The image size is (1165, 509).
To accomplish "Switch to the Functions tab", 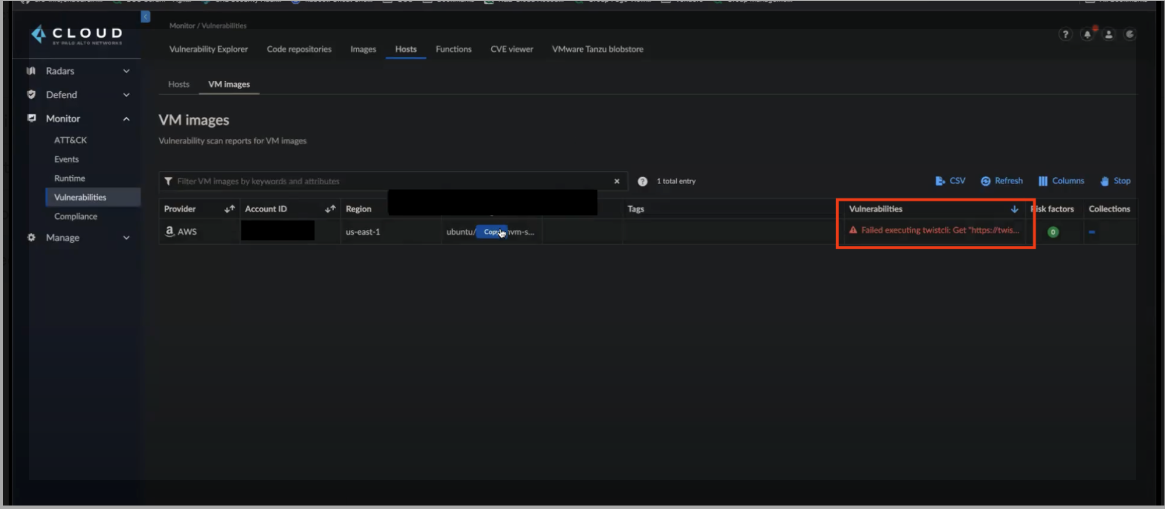I will [x=453, y=49].
